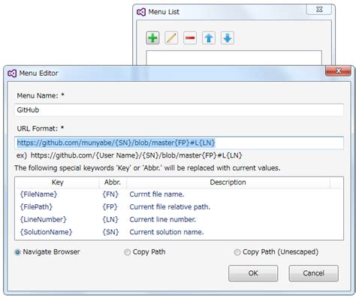Click the pencil Edit icon in Menu List
This screenshot has width=356, height=298.
tap(171, 38)
